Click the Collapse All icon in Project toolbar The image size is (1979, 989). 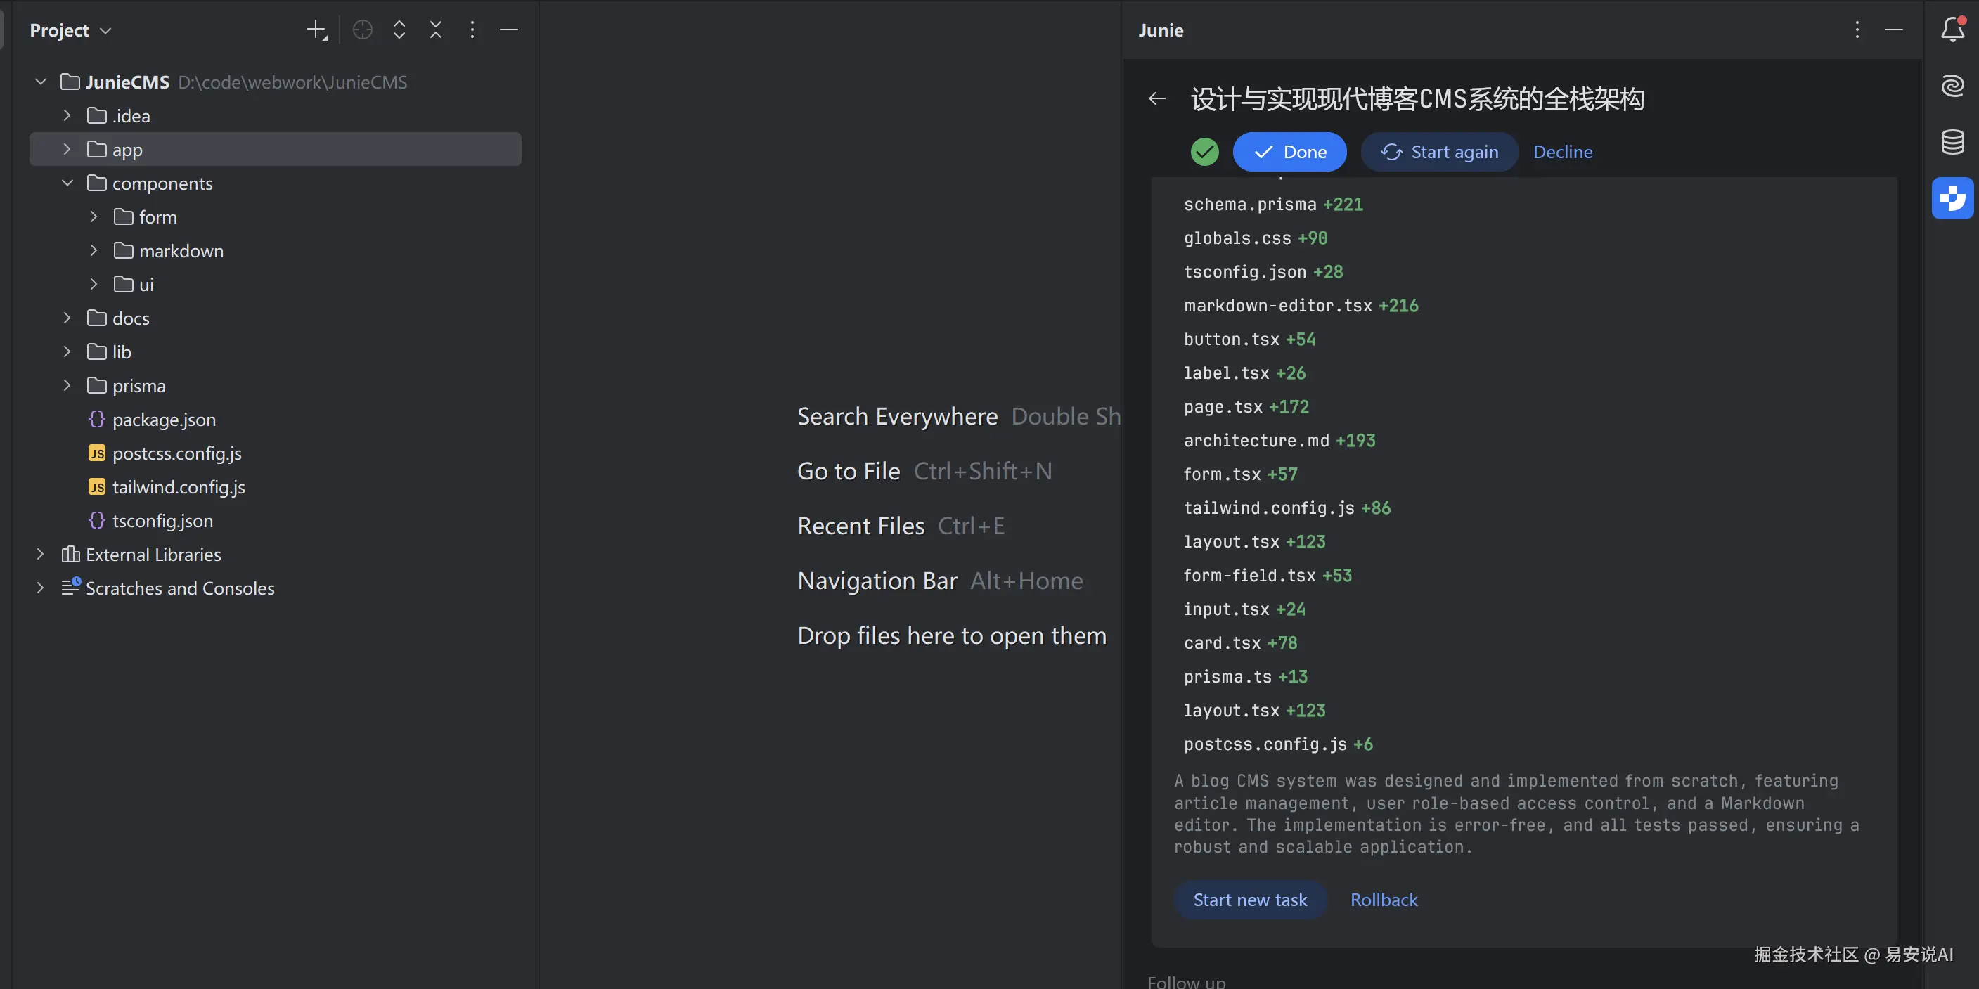[x=436, y=30]
